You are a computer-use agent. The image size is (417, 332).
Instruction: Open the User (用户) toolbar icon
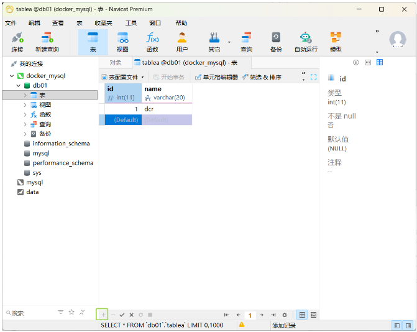[x=182, y=42]
